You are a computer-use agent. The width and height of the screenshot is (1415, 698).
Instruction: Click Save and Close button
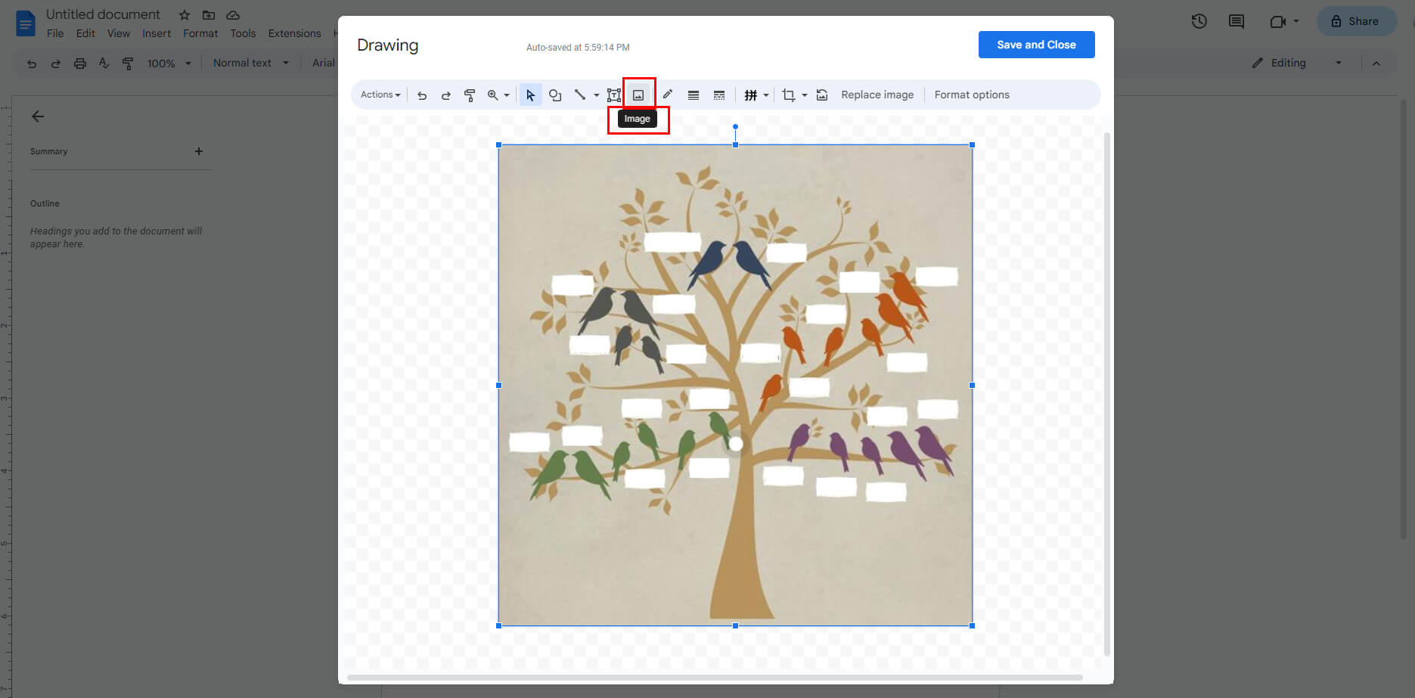coord(1036,45)
